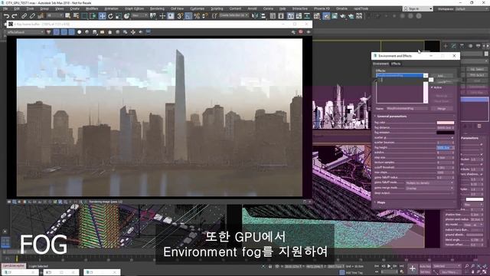This screenshot has height=276, width=490.
Task: Click the Select Object tool icon
Action: (68, 16)
